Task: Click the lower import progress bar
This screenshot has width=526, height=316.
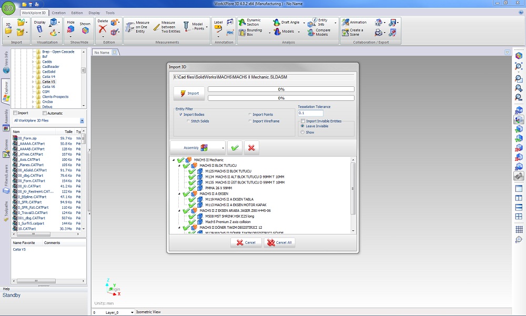Action: (x=281, y=98)
